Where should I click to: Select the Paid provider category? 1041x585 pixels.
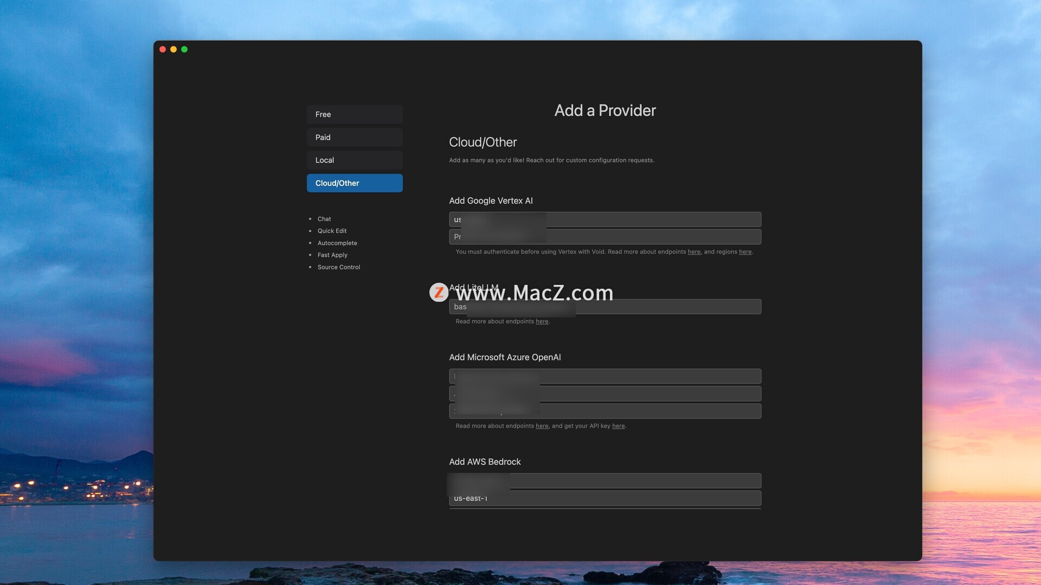355,138
